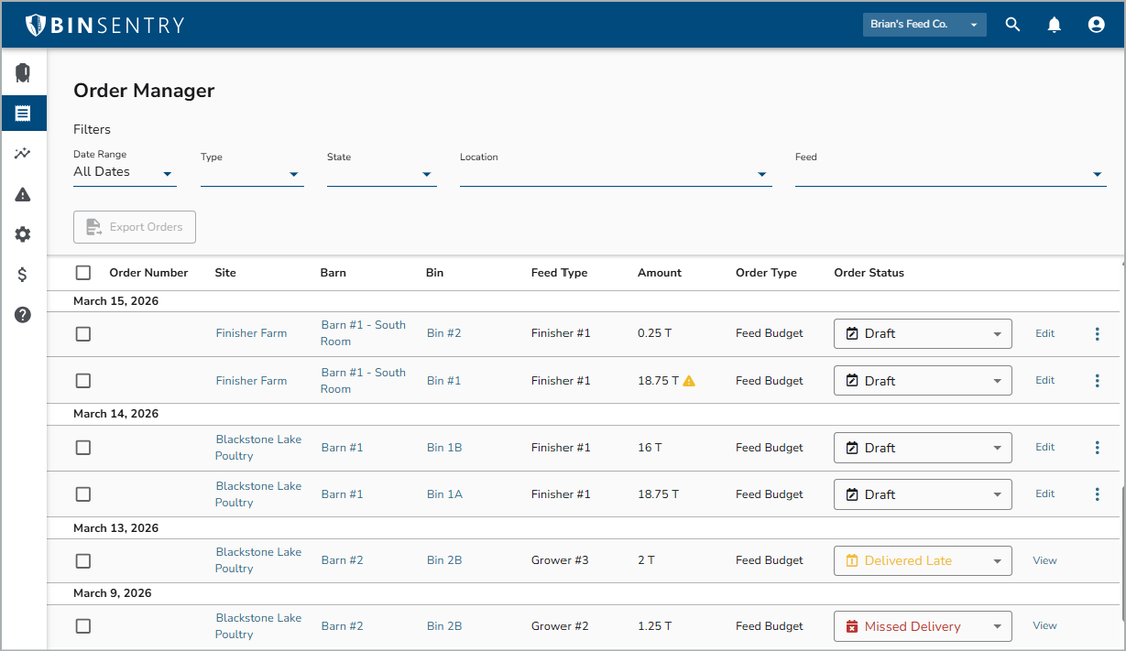Switch organization via Brian's Feed Co. dropdown
This screenshot has height=651, width=1126.
tap(924, 25)
